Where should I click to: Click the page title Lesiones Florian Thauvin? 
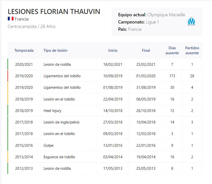tap(54, 11)
